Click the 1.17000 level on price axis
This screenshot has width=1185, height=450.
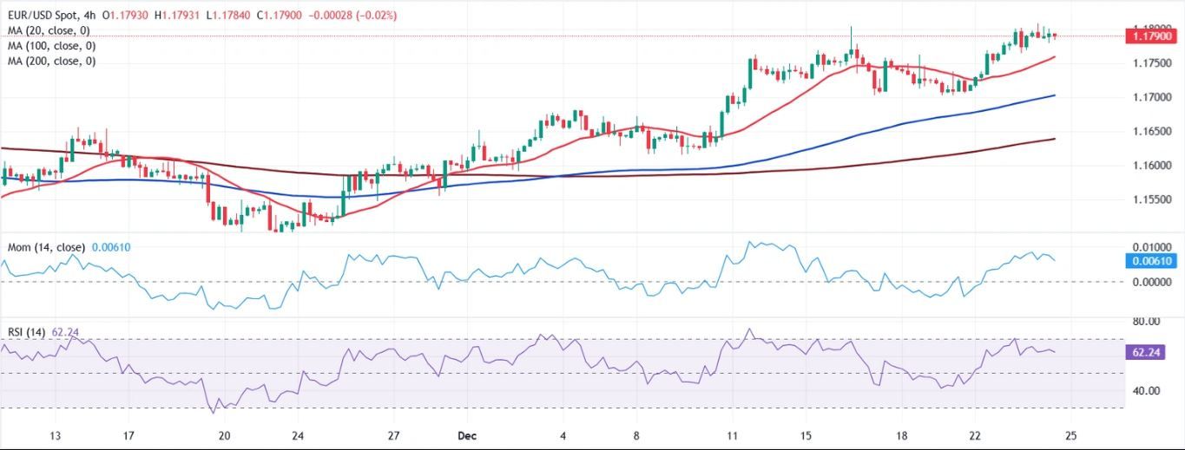[1154, 97]
